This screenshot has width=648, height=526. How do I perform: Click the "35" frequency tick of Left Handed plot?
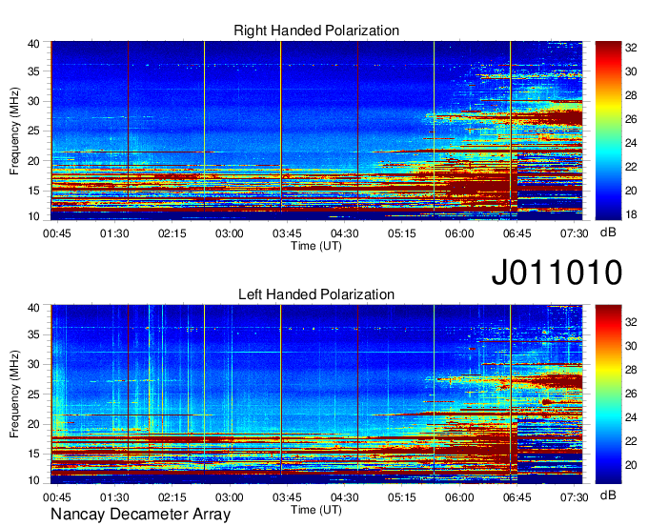[33, 334]
